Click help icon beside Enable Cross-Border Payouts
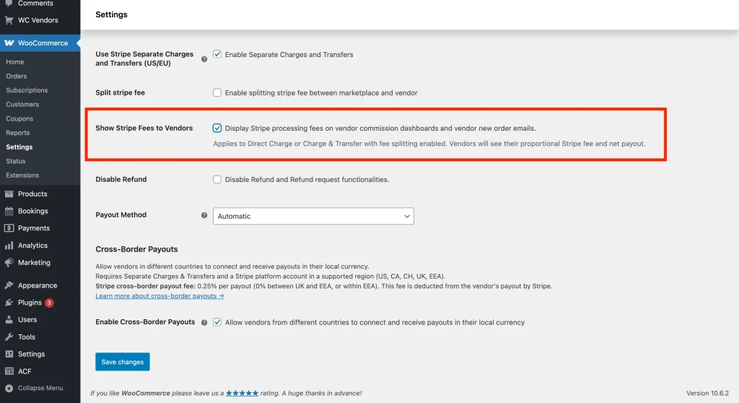Screen dimensions: 739x403 click(x=204, y=323)
